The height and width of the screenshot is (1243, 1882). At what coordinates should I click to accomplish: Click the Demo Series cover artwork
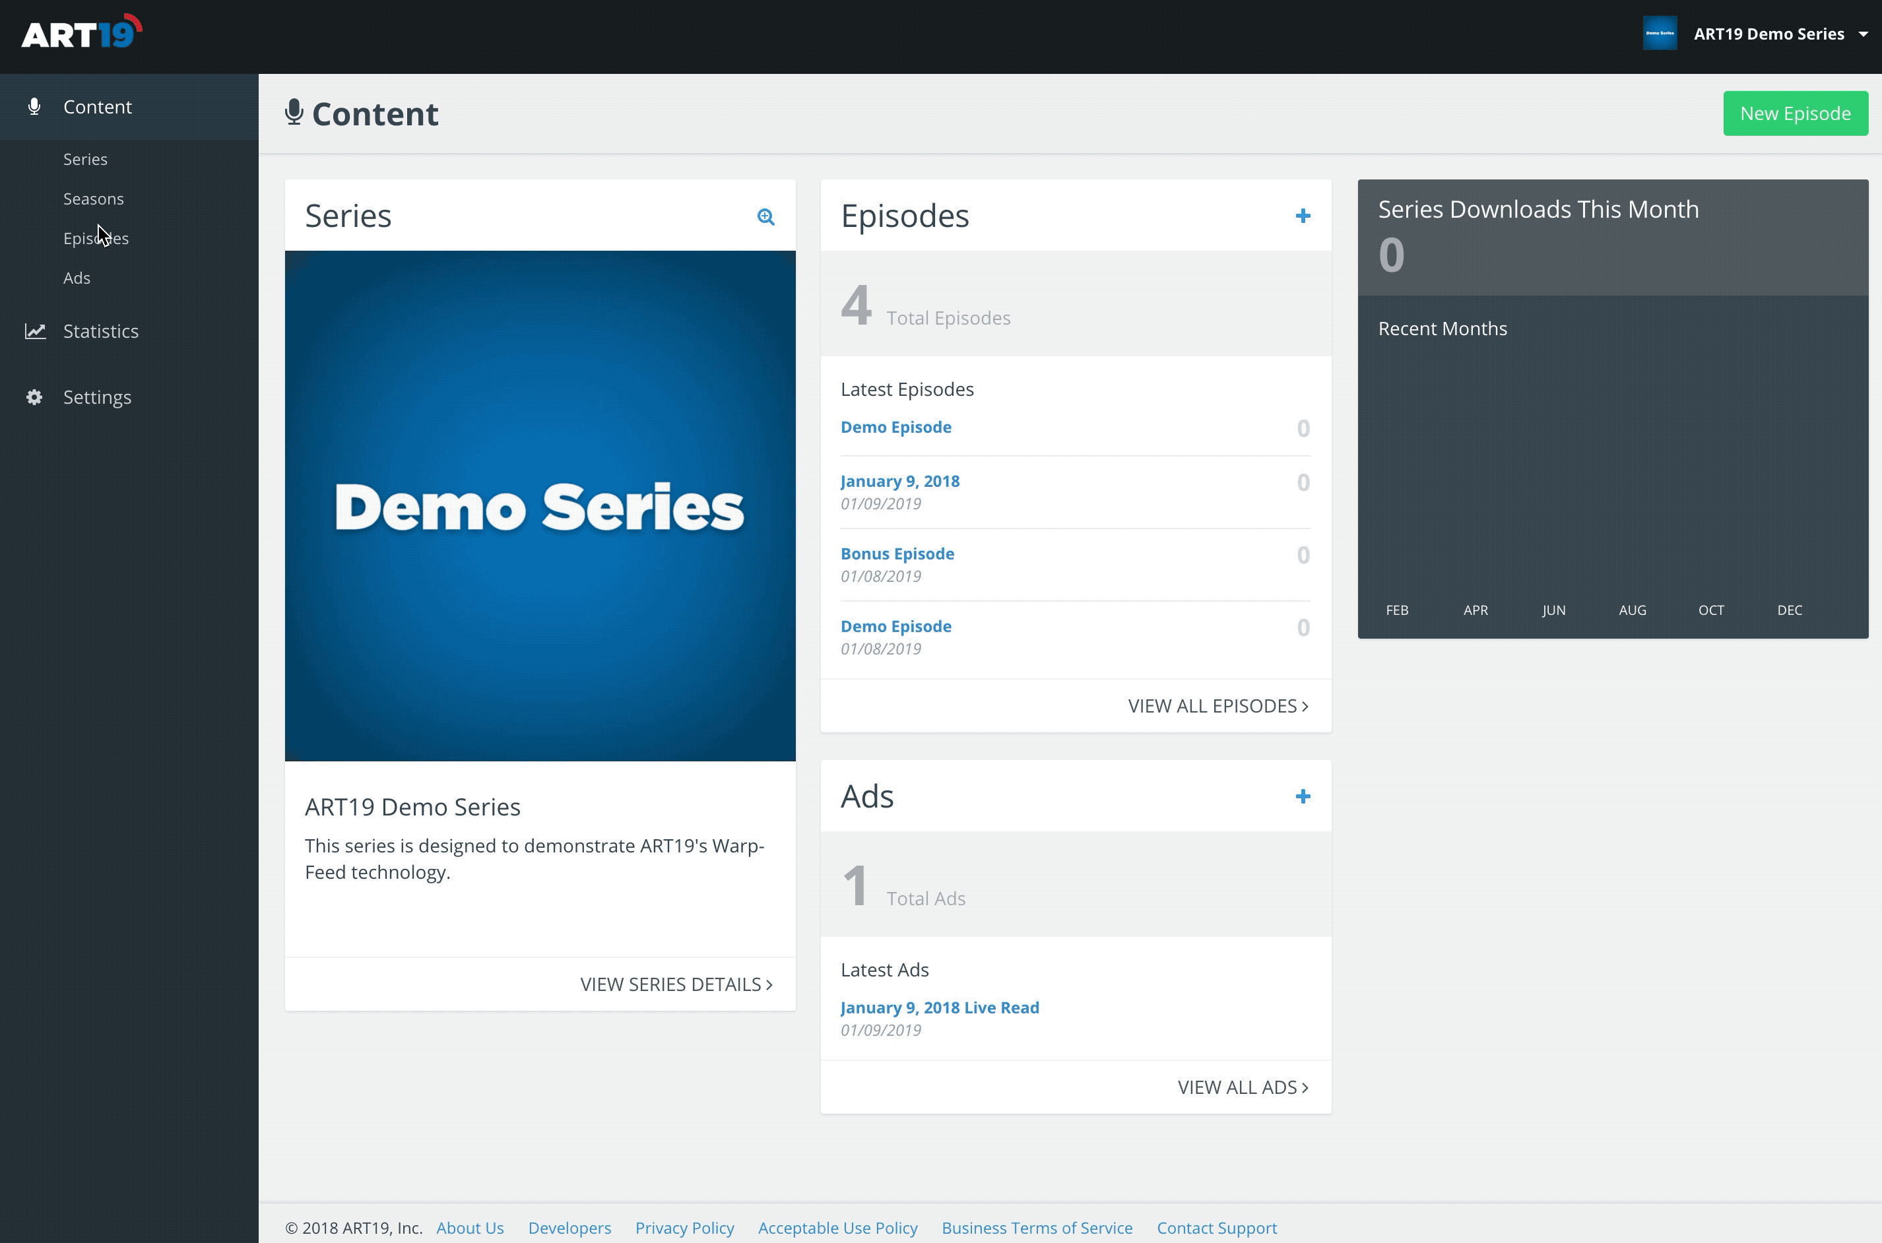540,506
